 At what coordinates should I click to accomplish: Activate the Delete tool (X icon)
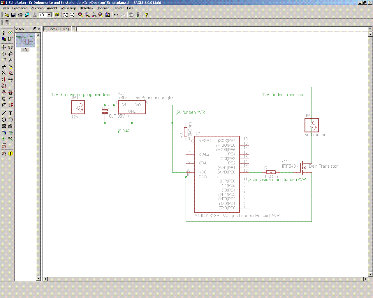4,73
